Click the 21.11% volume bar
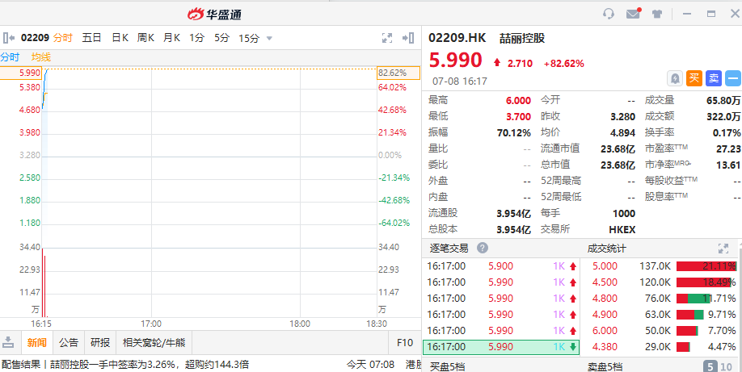This screenshot has height=372, width=742. (x=706, y=266)
